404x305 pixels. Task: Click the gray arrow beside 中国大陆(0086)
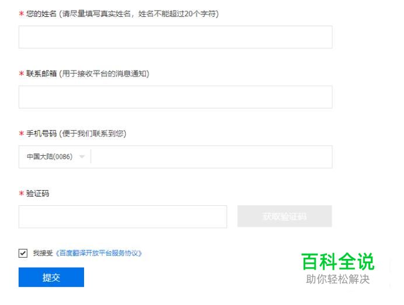pos(82,157)
